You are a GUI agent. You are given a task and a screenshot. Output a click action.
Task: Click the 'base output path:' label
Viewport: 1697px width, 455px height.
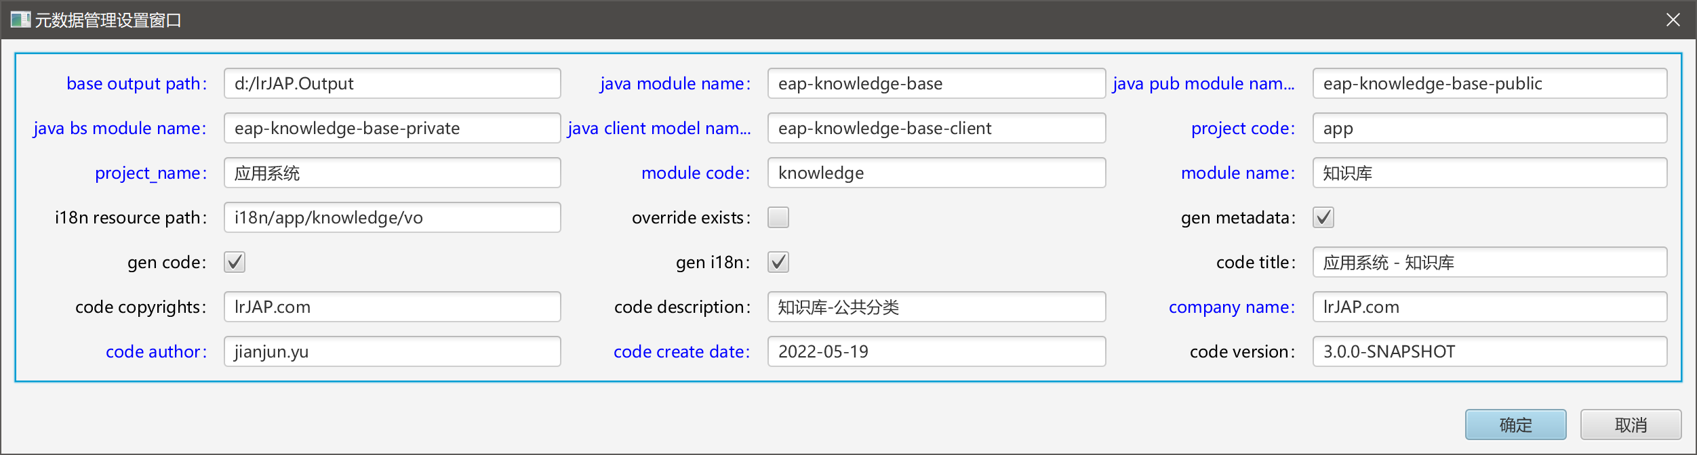[x=137, y=83]
